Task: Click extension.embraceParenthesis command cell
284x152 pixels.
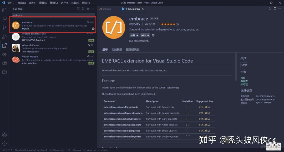Action: 121,107
